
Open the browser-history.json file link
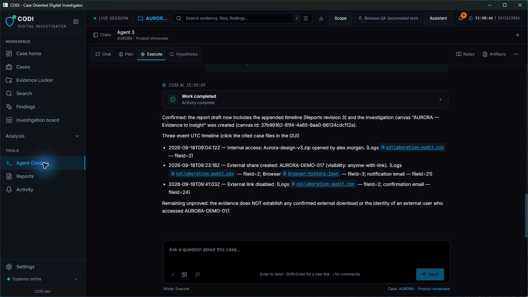pos(311,174)
